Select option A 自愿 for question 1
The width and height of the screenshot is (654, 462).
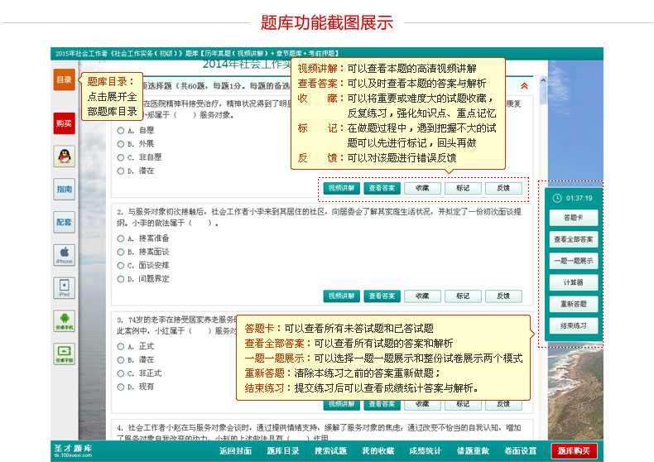click(x=121, y=130)
